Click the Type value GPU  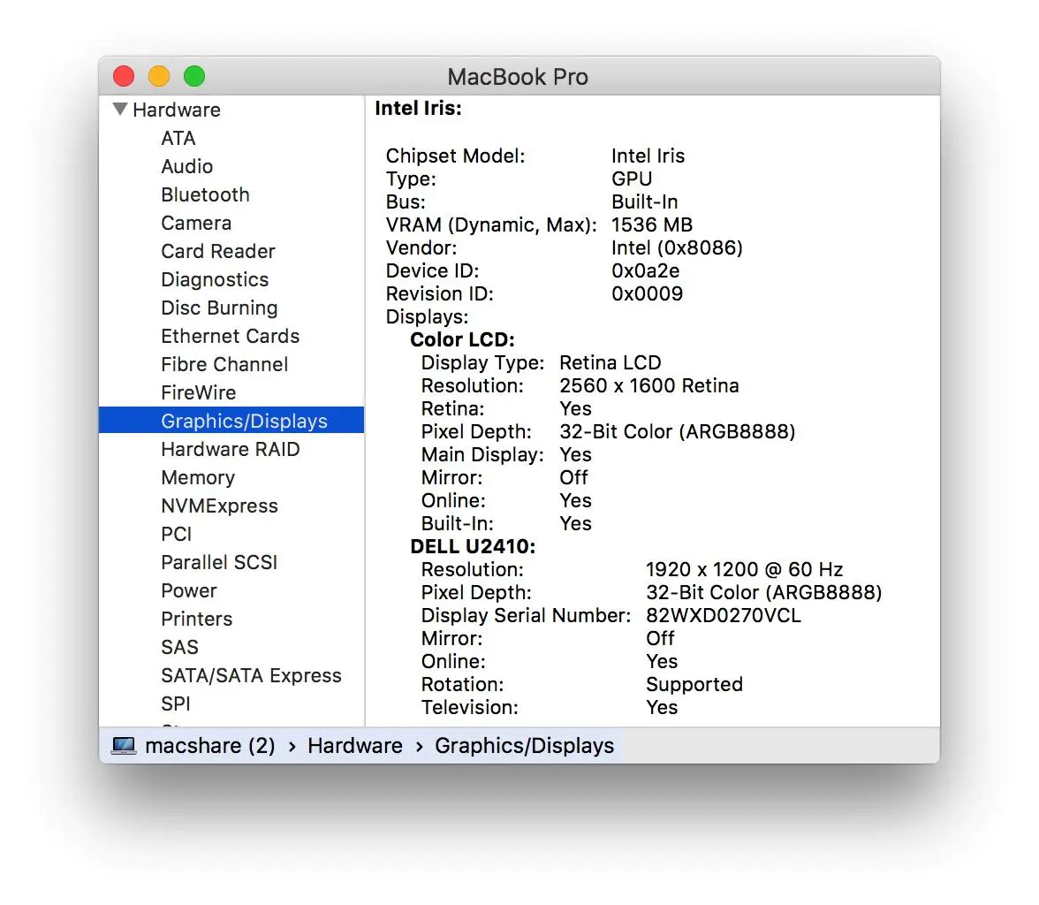coord(633,179)
